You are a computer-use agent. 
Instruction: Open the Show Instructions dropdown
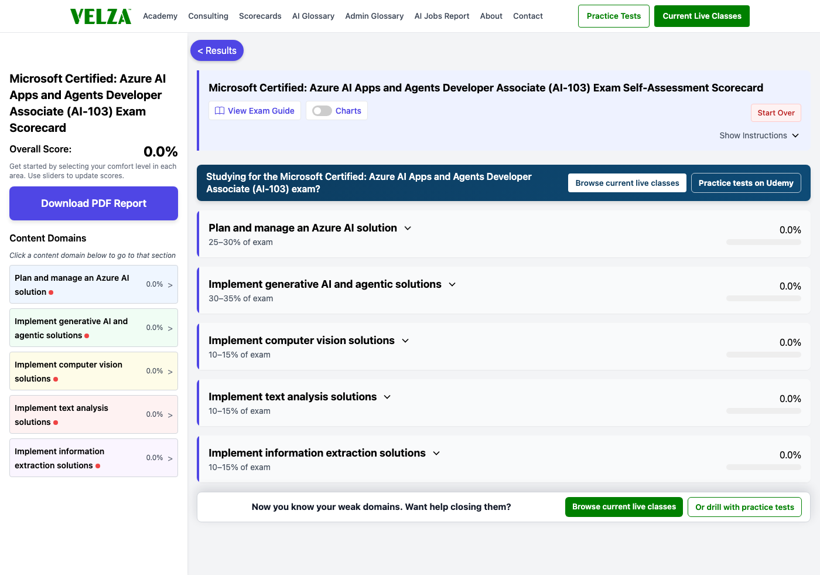pos(759,135)
